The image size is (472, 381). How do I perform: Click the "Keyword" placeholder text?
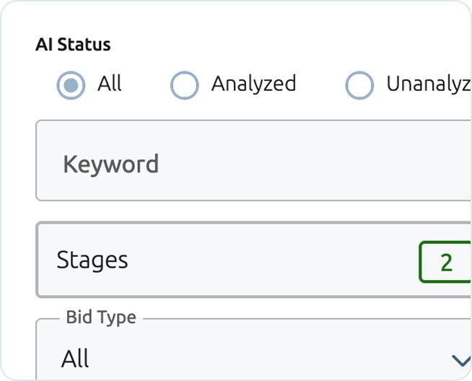110,164
